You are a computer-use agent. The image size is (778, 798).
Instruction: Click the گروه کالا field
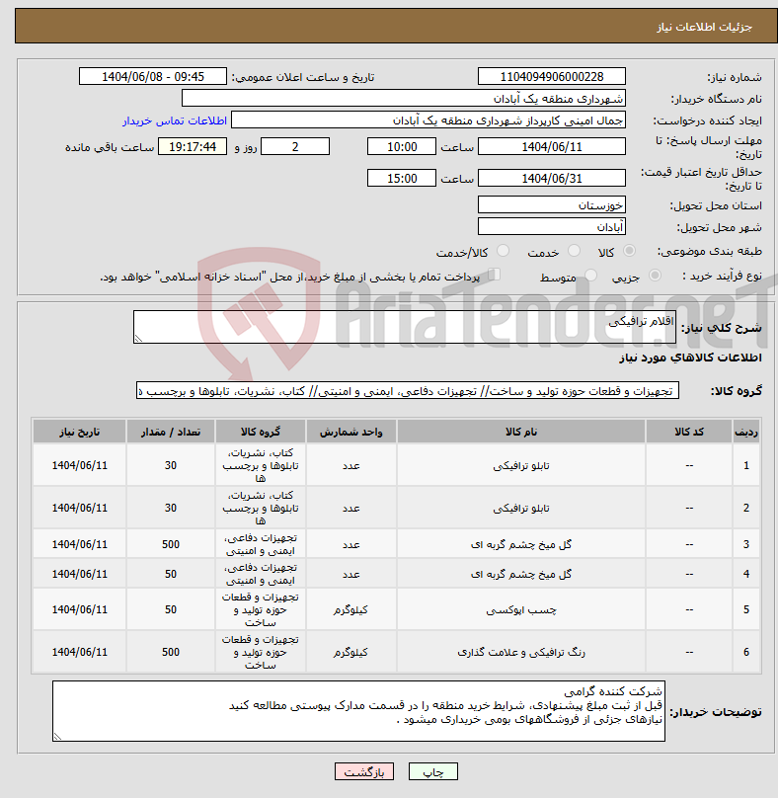click(408, 390)
